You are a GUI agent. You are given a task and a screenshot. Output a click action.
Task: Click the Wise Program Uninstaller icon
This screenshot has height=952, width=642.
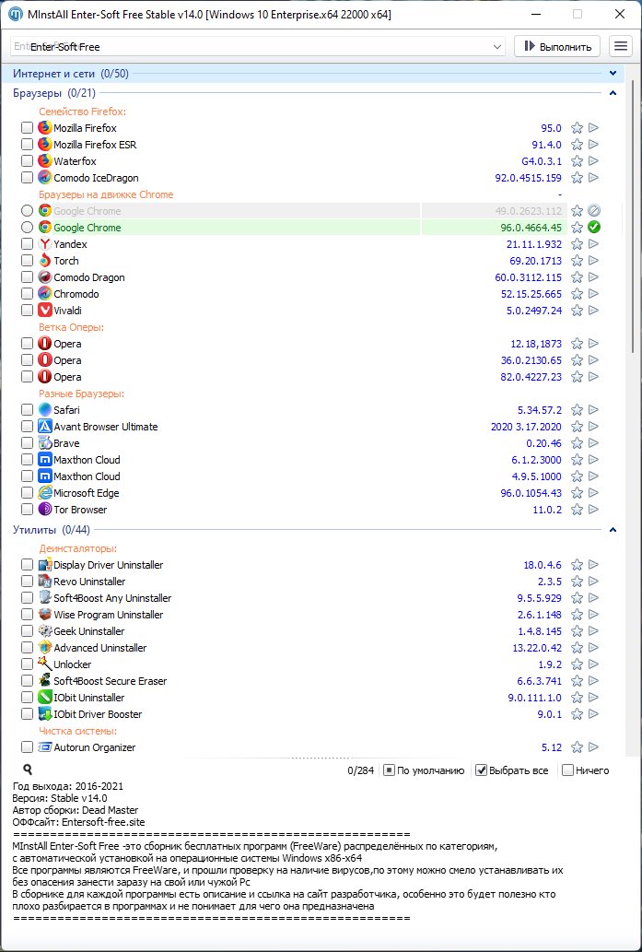point(45,615)
